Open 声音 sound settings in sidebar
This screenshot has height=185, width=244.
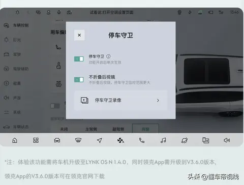(x=12, y=98)
